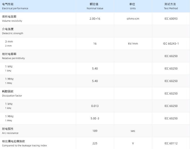This screenshot has width=190, height=149.
Task: Select the 189 arc resistance value
Action: [x=95, y=131]
